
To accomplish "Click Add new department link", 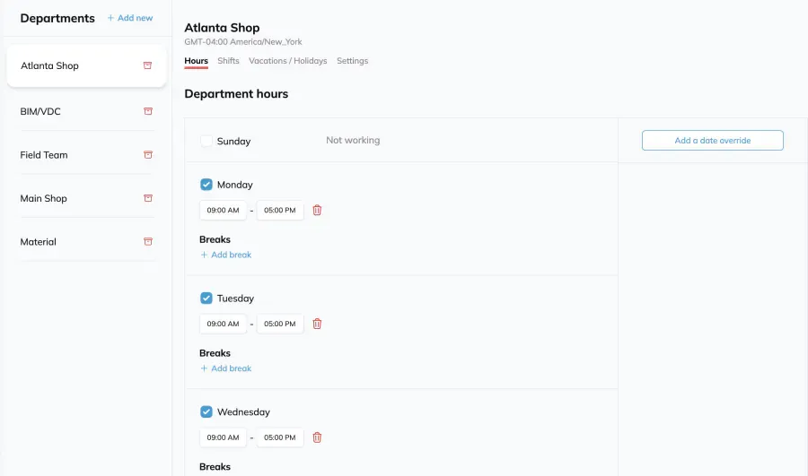I will [130, 18].
